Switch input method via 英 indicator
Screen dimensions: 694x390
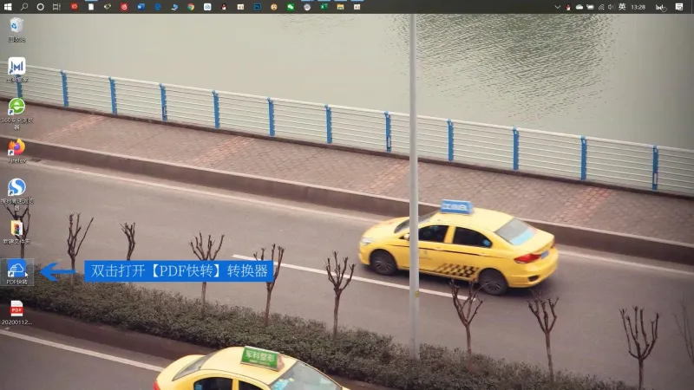(622, 7)
